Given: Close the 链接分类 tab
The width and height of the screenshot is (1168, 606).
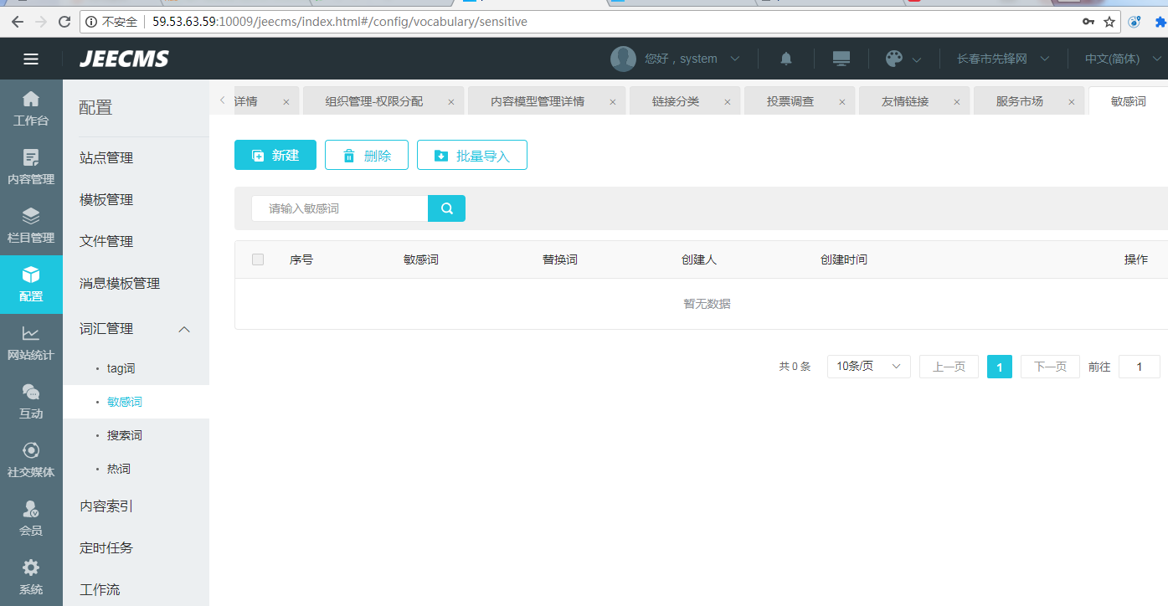Looking at the screenshot, I should click(727, 102).
